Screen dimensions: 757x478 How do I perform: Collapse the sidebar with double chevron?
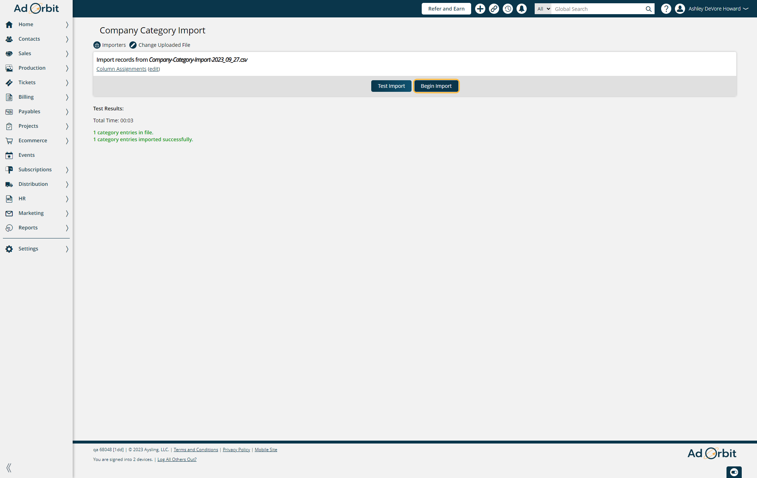[x=9, y=468]
